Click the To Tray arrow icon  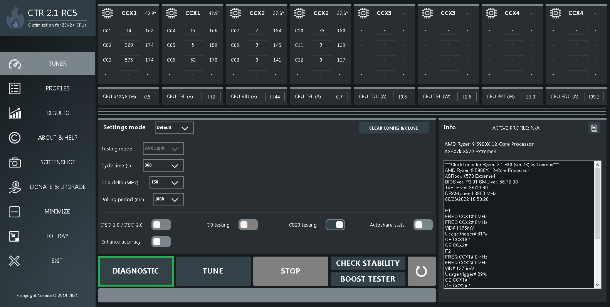14,236
